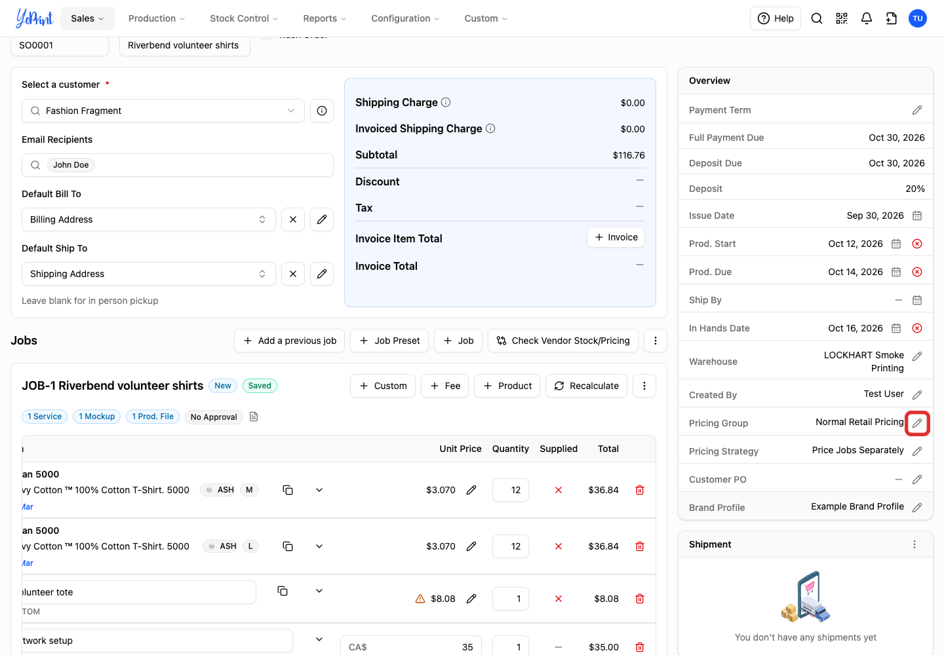Click the 1 Mockup tag

point(97,417)
